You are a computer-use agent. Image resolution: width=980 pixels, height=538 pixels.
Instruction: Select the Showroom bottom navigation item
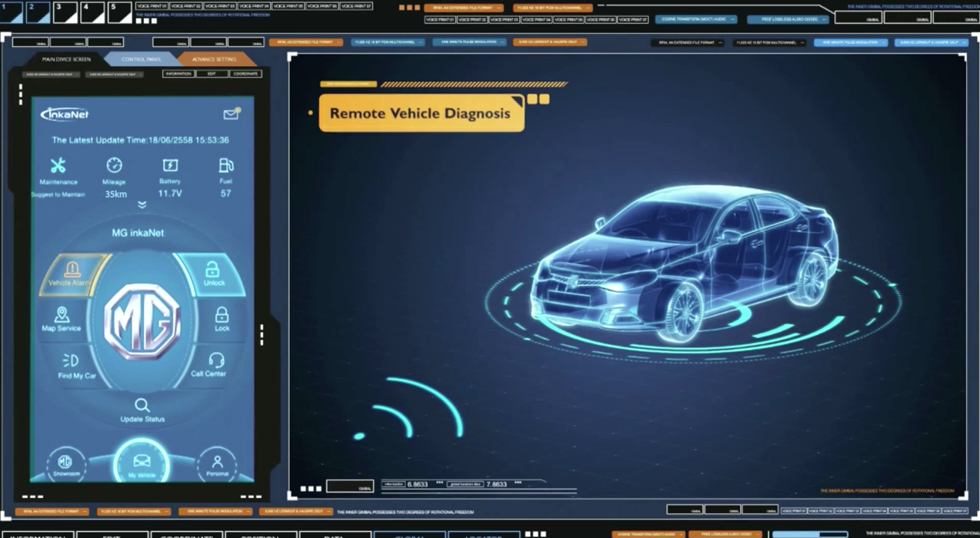[x=66, y=463]
